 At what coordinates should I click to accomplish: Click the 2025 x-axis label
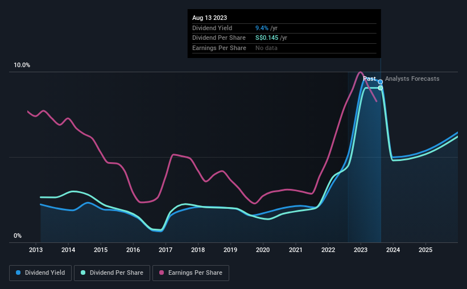tap(425, 250)
